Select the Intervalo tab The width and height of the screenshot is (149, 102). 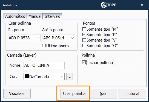52,16
